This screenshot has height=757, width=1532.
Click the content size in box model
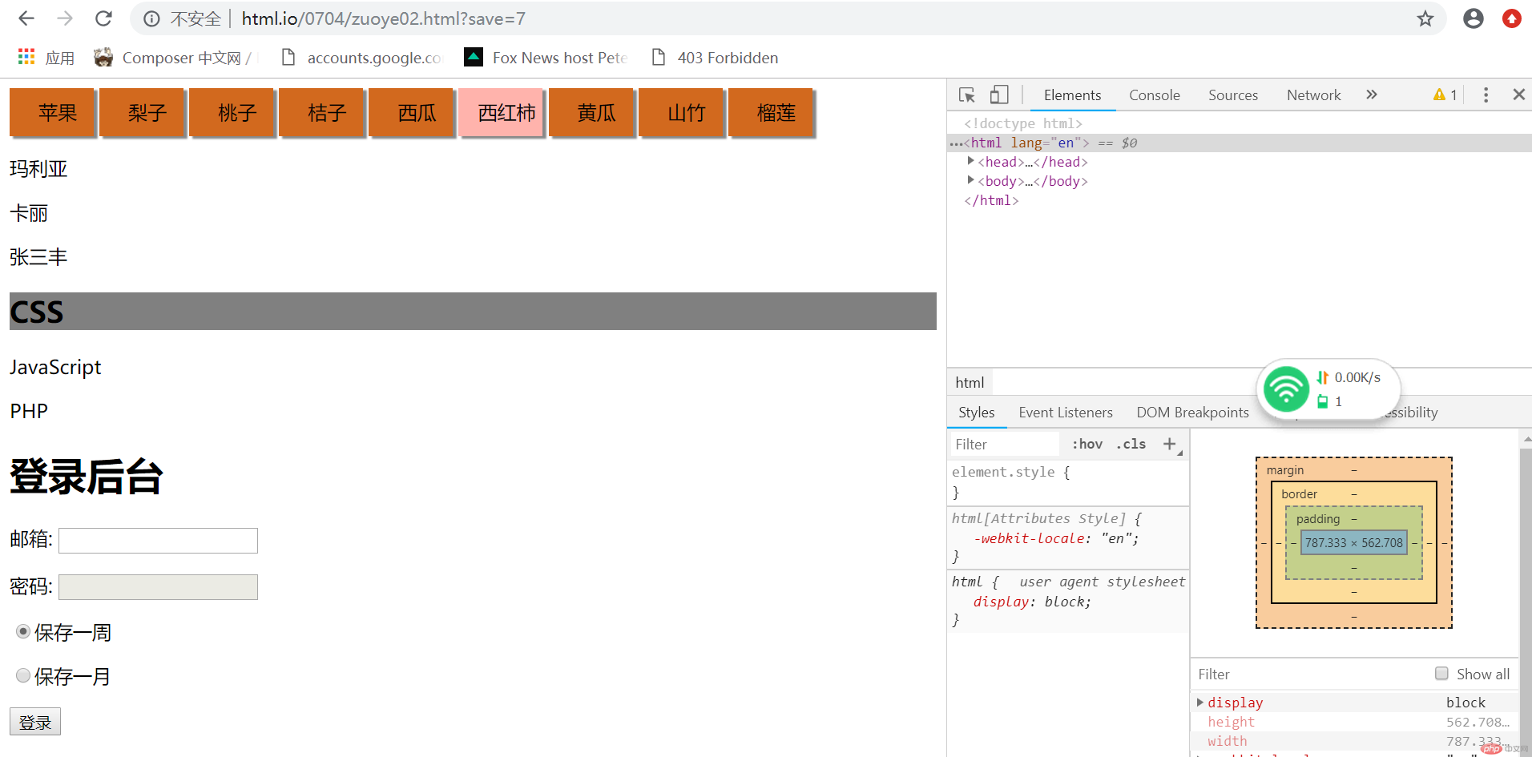1354,542
